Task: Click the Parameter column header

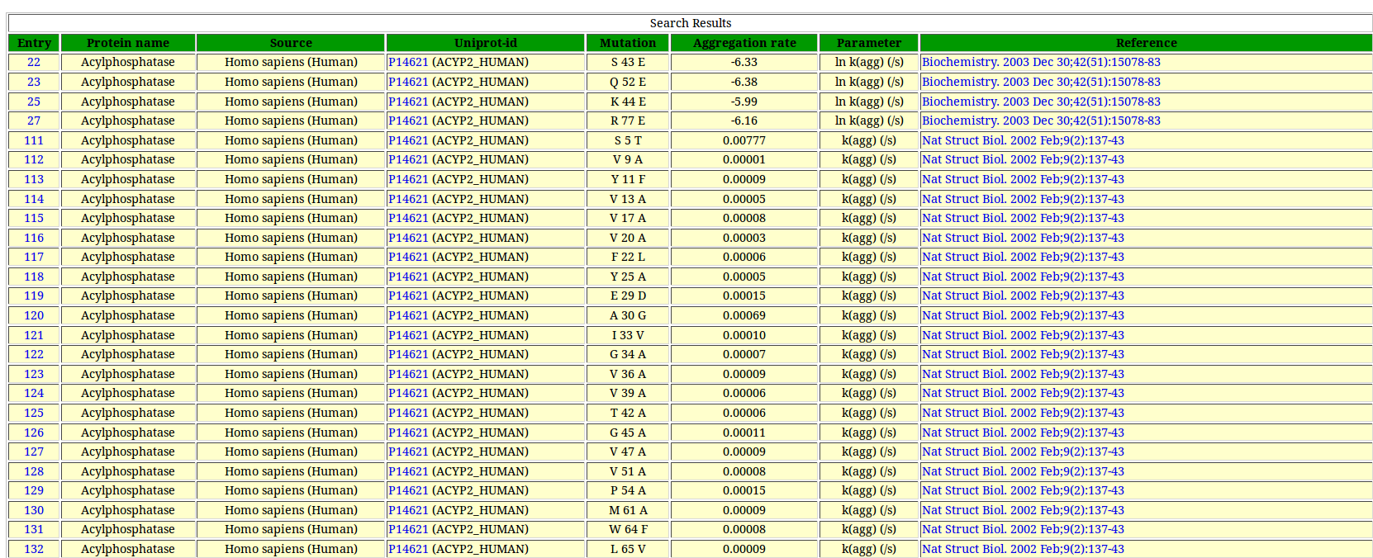Action: pos(869,43)
